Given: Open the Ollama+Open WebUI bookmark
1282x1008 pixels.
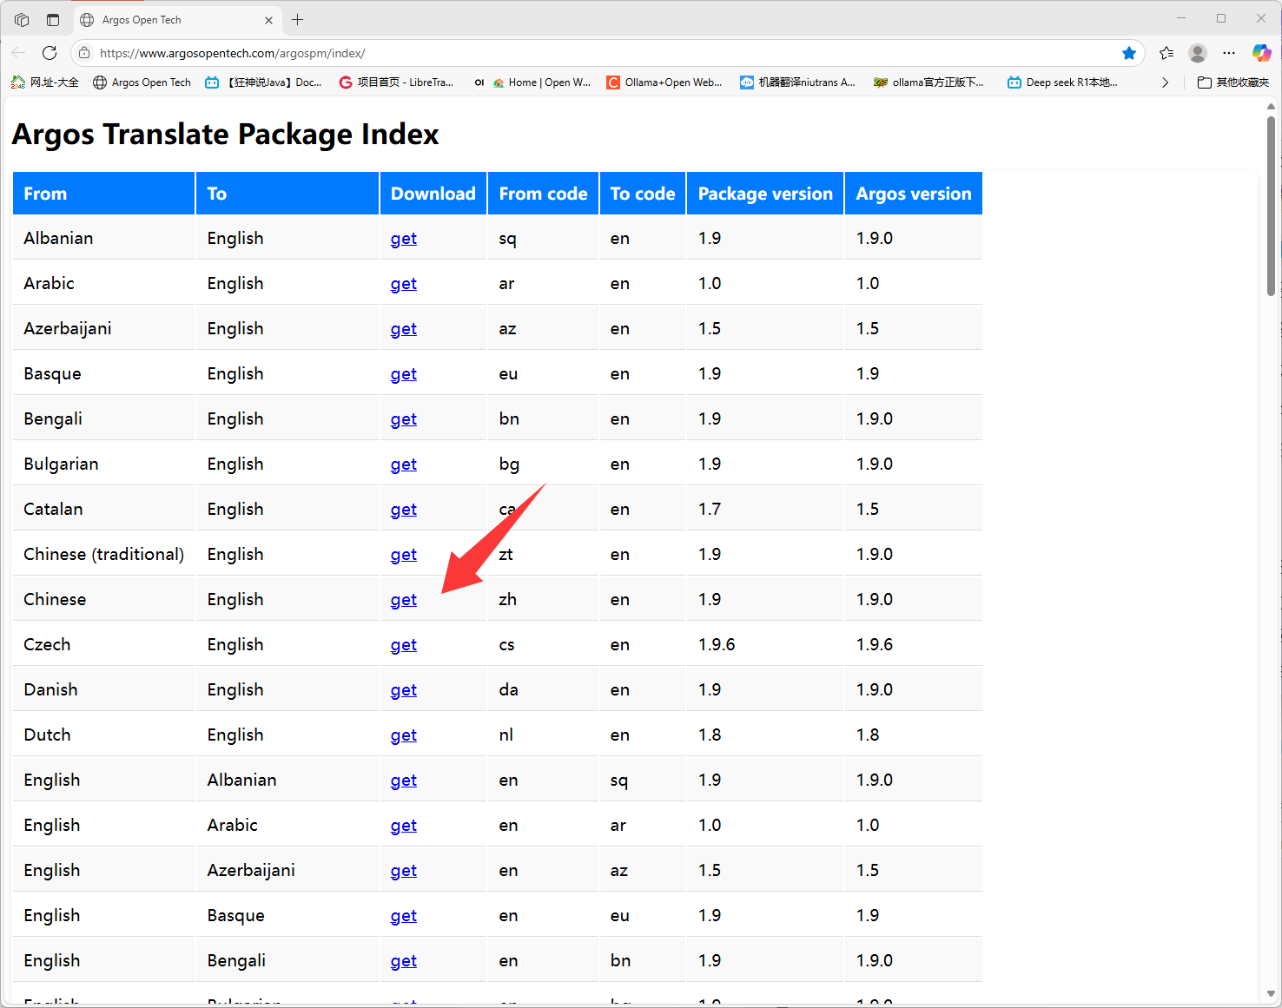Looking at the screenshot, I should (x=664, y=82).
